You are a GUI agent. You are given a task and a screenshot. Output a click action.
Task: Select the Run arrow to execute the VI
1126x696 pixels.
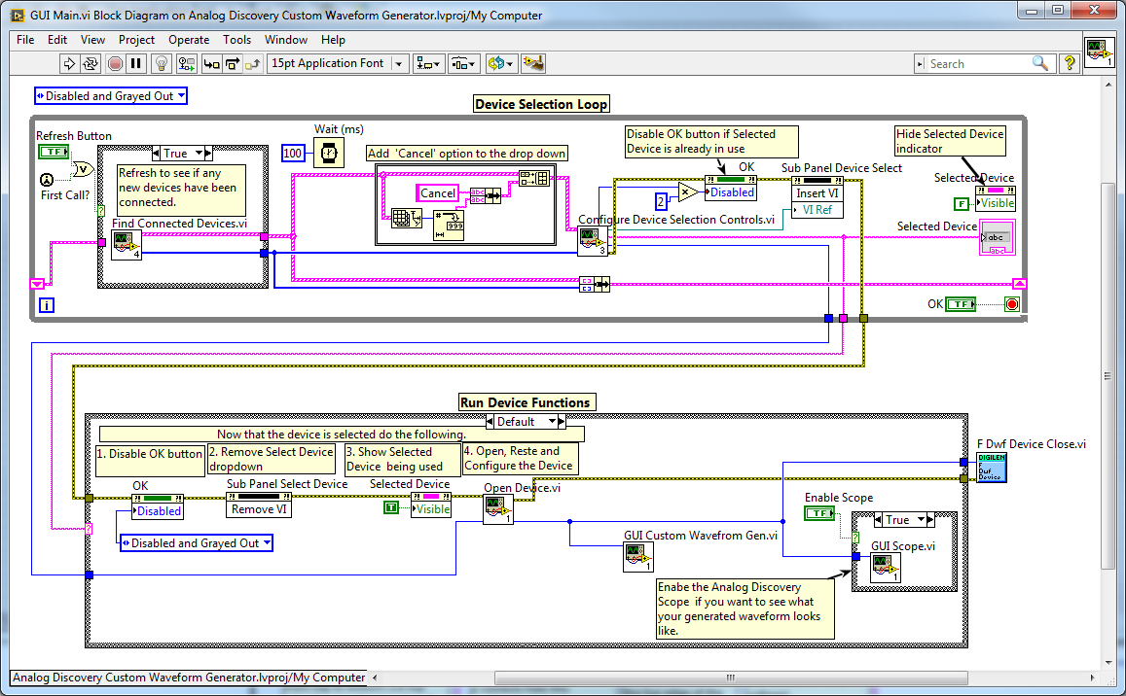point(70,62)
